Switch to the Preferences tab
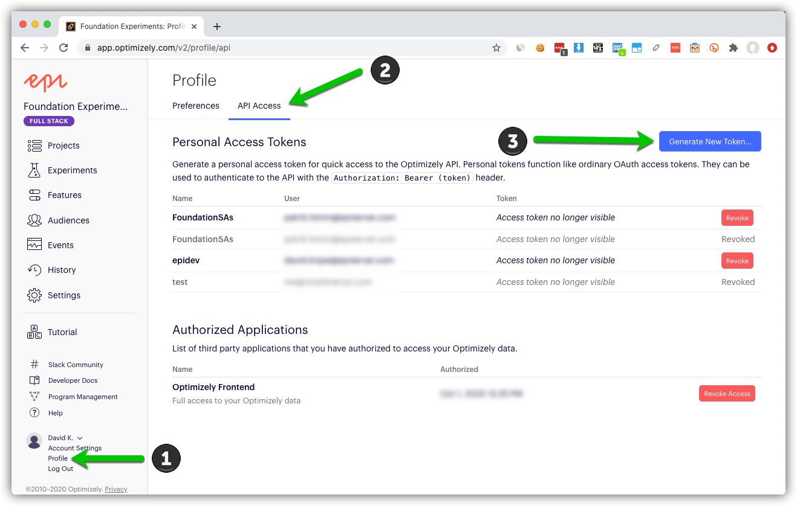 click(195, 106)
